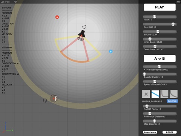Click the RESET button
The image size is (181, 136).
click(170, 132)
